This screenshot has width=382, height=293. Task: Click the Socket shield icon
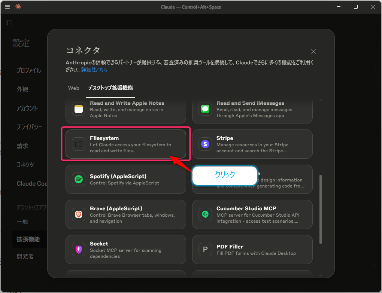tap(79, 250)
